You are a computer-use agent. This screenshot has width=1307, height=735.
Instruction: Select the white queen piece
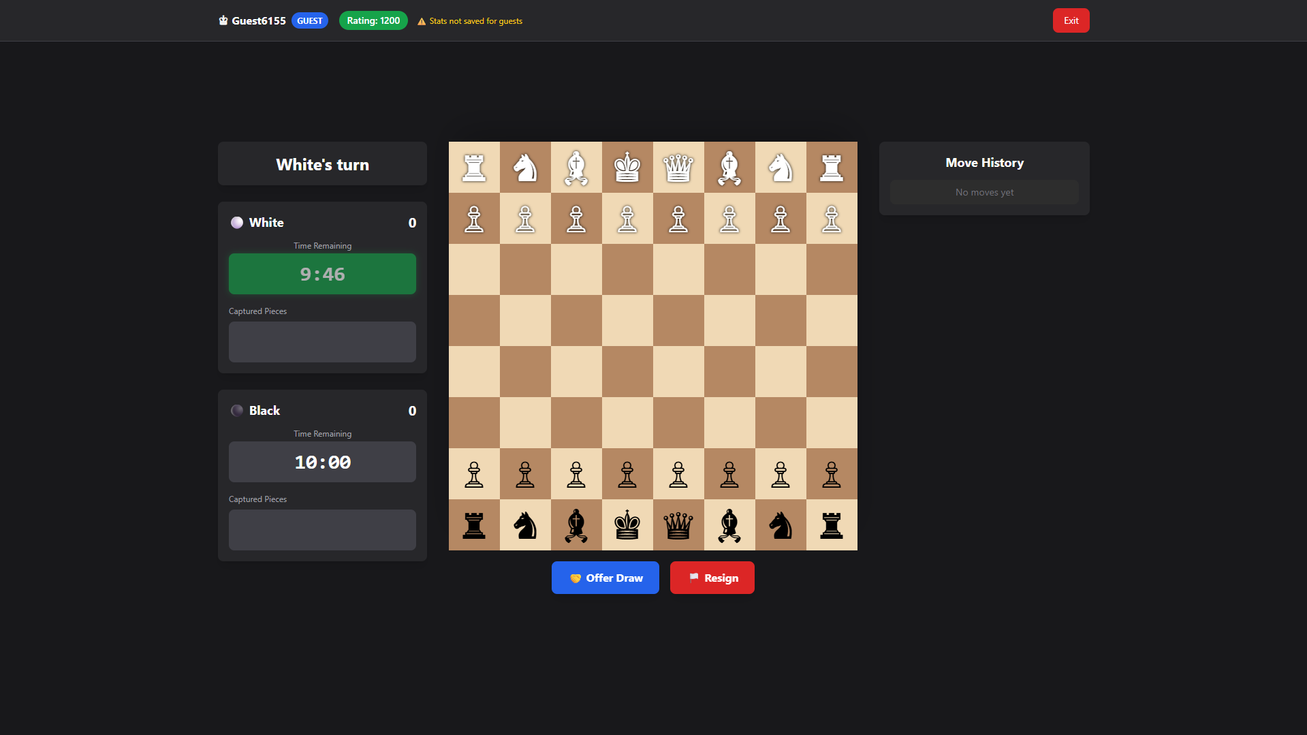click(x=678, y=167)
